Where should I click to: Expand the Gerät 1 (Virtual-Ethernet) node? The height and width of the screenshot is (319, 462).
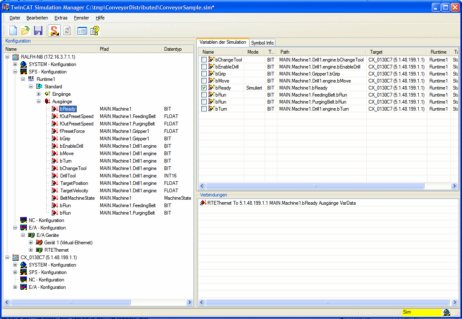(x=31, y=243)
